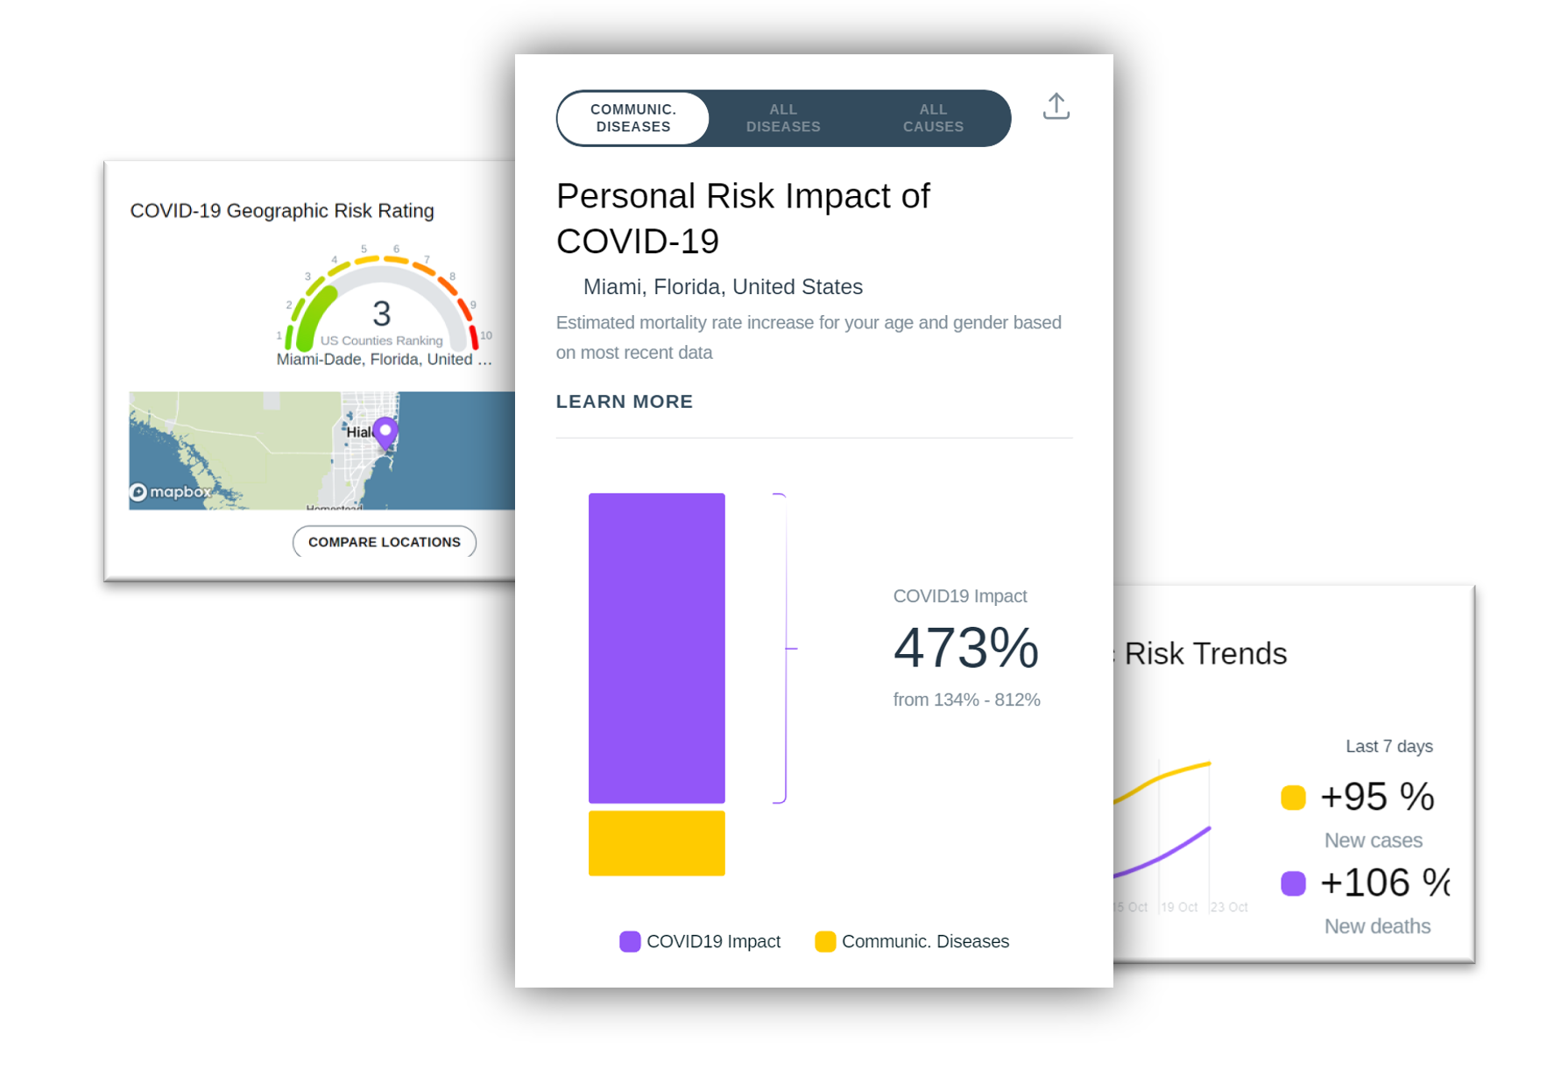Viewport: 1561px width, 1083px height.
Task: Expand the LEARN MORE section
Action: coord(624,401)
